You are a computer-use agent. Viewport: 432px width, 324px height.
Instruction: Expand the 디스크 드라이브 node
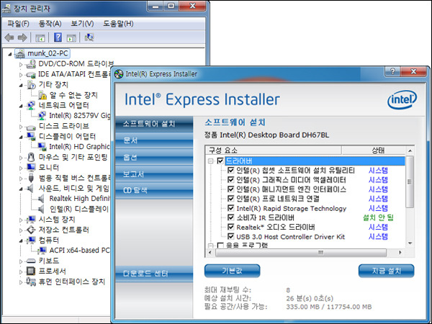coord(21,127)
